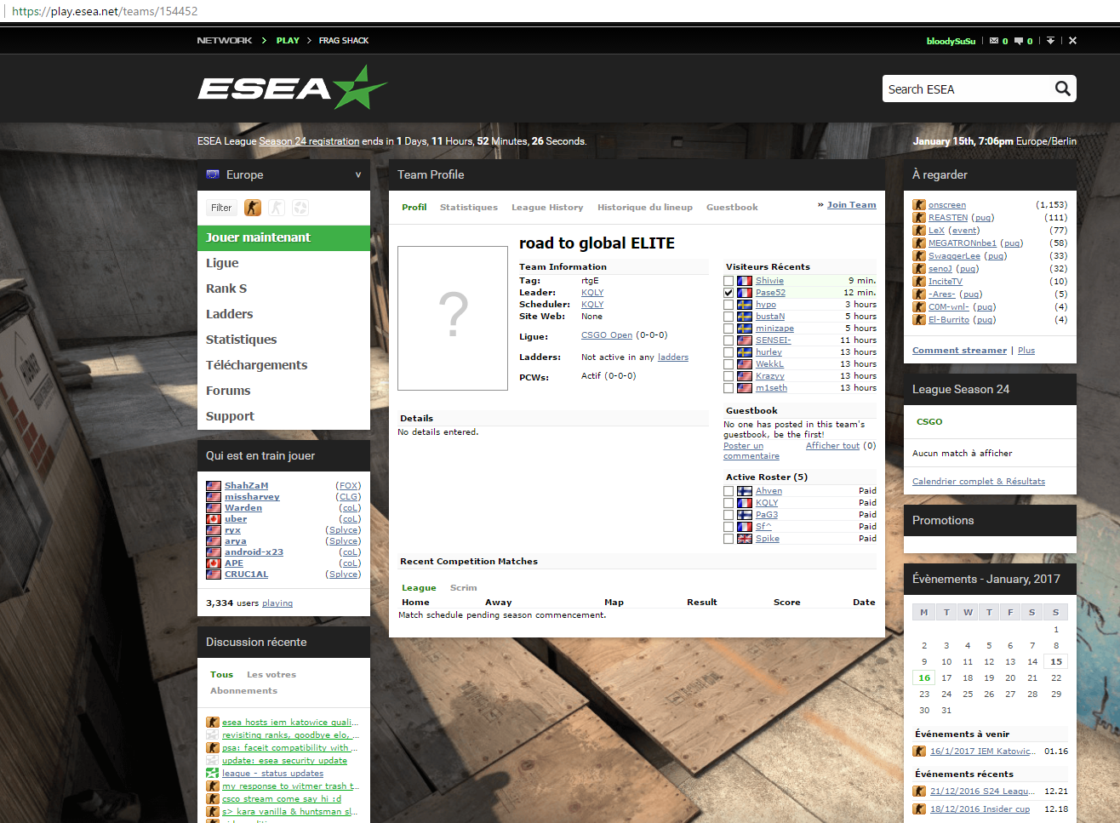Click Afficher tout guestbook link
Image resolution: width=1120 pixels, height=823 pixels.
[x=832, y=446]
